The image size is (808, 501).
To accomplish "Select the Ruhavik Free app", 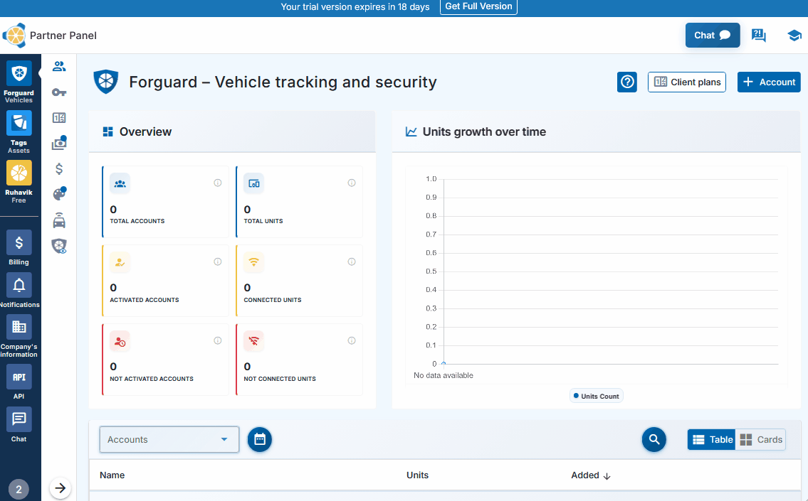I will pyautogui.click(x=19, y=181).
